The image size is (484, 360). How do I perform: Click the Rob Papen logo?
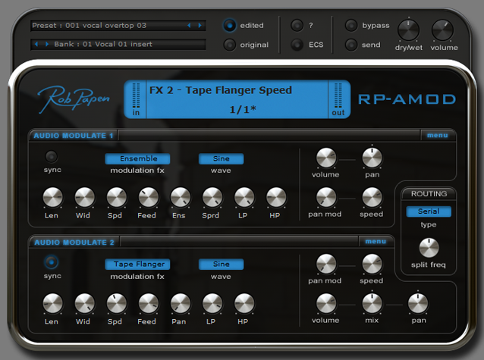[x=74, y=99]
